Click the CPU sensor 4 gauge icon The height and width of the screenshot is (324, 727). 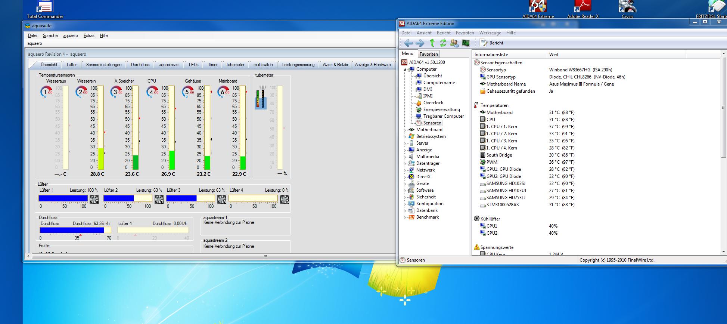[152, 92]
